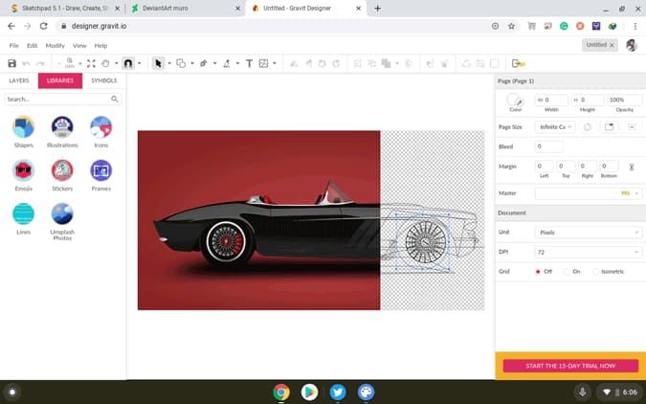
Task: Select the Text tool in toolbar
Action: [249, 63]
